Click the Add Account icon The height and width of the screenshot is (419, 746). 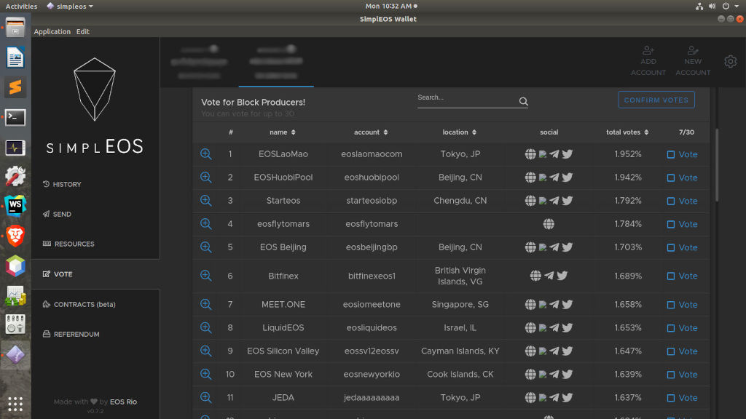pyautogui.click(x=648, y=51)
